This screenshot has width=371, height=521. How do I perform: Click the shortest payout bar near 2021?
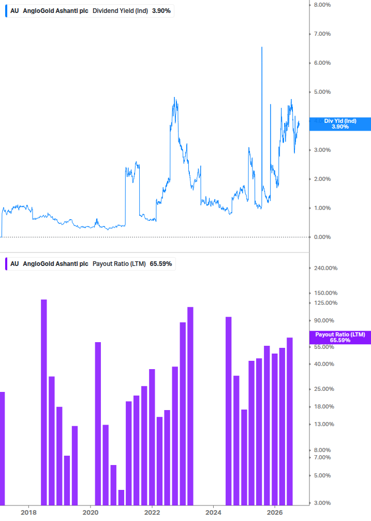click(121, 498)
